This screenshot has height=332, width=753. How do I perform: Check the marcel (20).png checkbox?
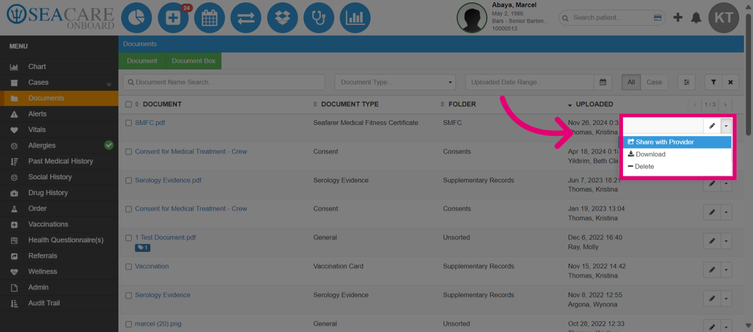128,324
